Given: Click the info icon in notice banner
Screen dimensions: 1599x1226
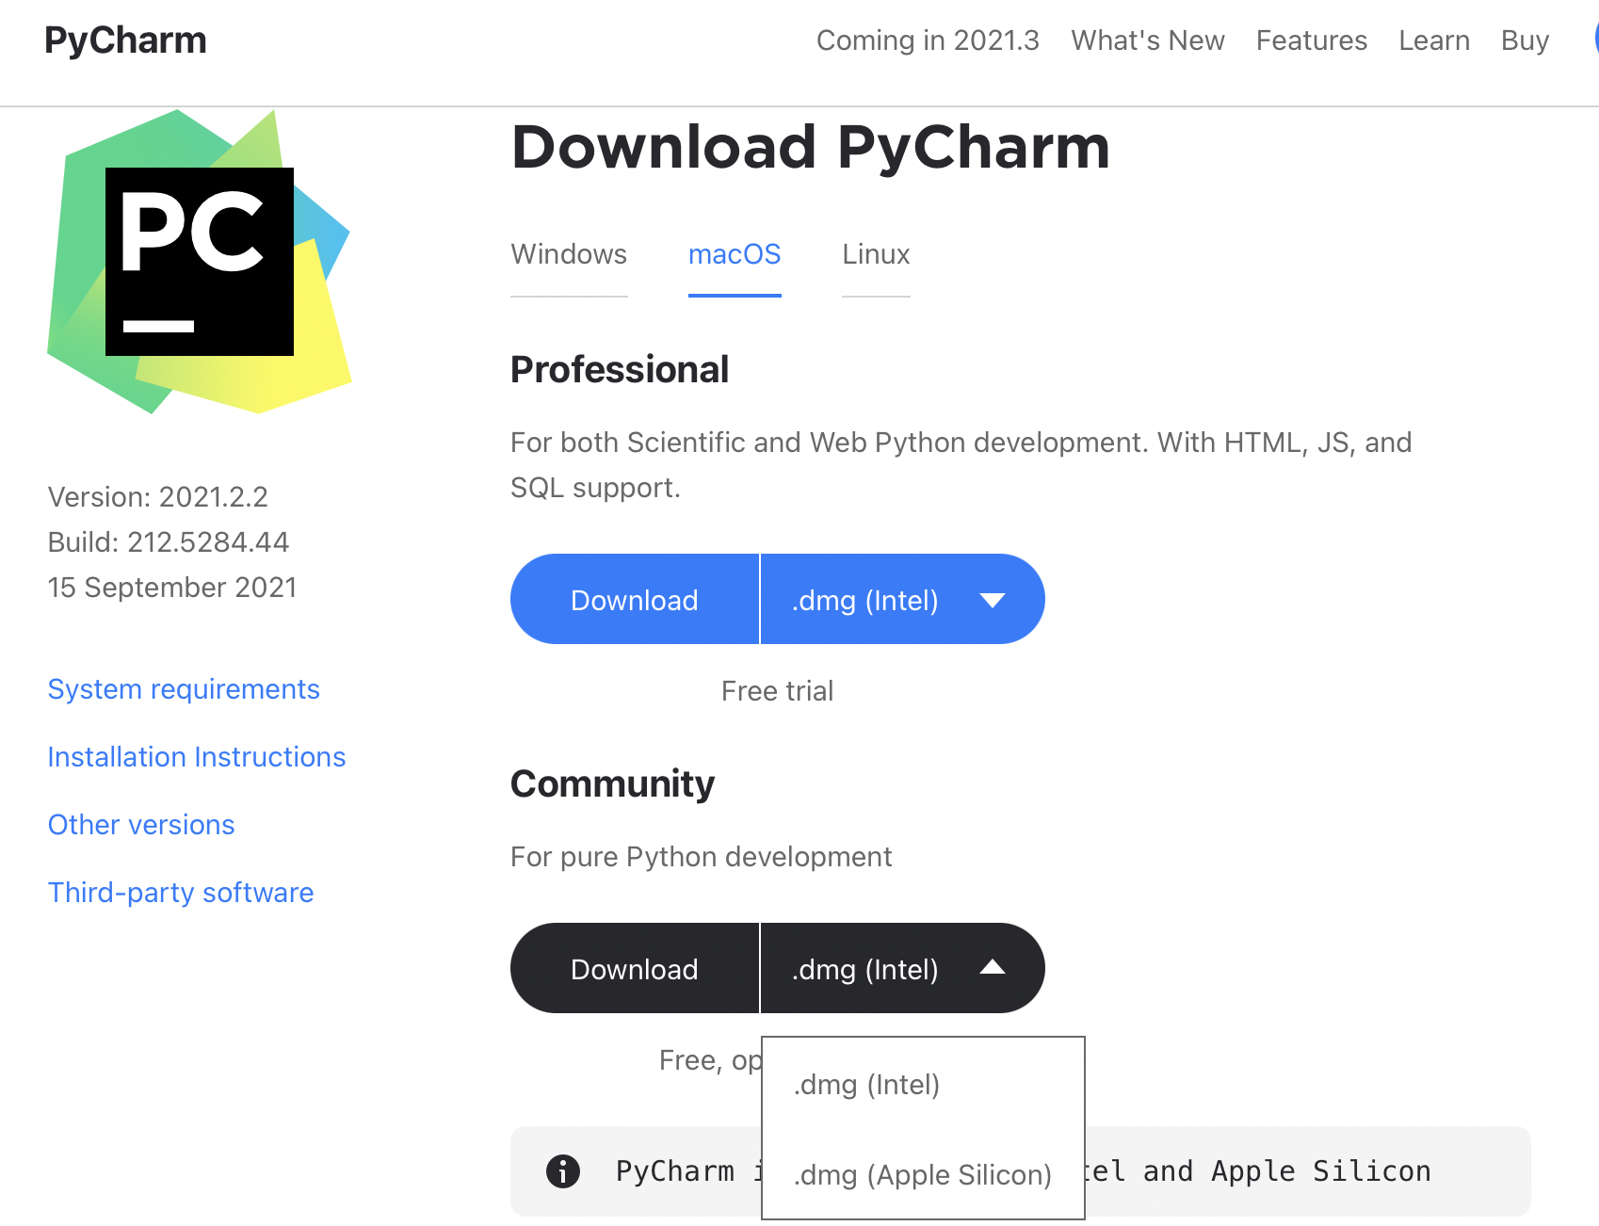Looking at the screenshot, I should pyautogui.click(x=563, y=1171).
